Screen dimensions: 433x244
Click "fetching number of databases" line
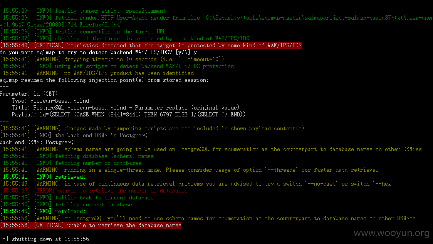pyautogui.click(x=71, y=163)
